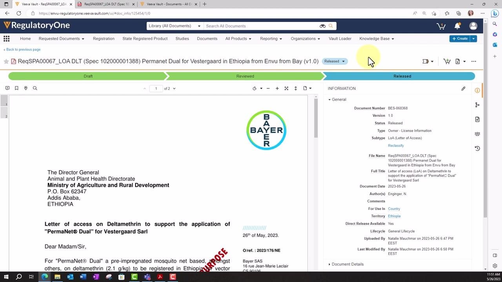The image size is (502, 282).
Task: Click the bookmark icon in viewer toolbar
Action: (x=16, y=88)
